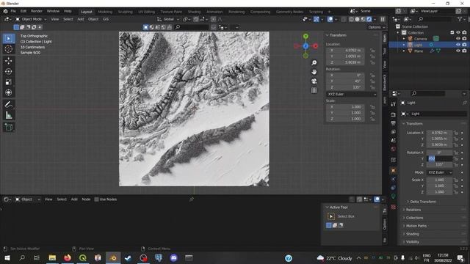Open XYZ Euler dropdown in sidebar

point(351,94)
